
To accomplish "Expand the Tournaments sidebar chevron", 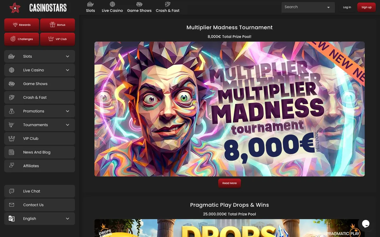I will point(67,125).
